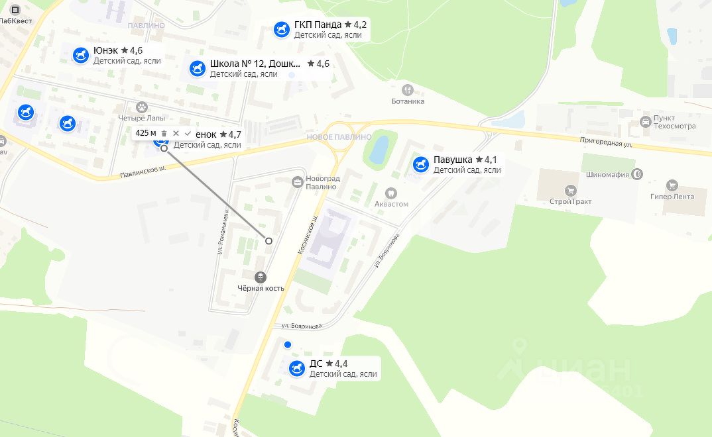
Task: Open the ДС kindergarten marker
Action: tap(296, 368)
